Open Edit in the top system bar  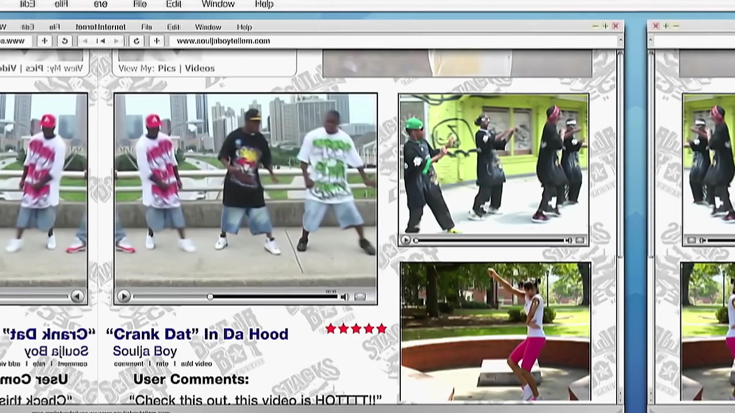pos(173,4)
